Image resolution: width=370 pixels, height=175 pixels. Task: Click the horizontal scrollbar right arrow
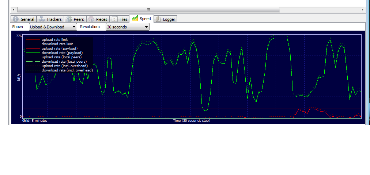click(362, 9)
